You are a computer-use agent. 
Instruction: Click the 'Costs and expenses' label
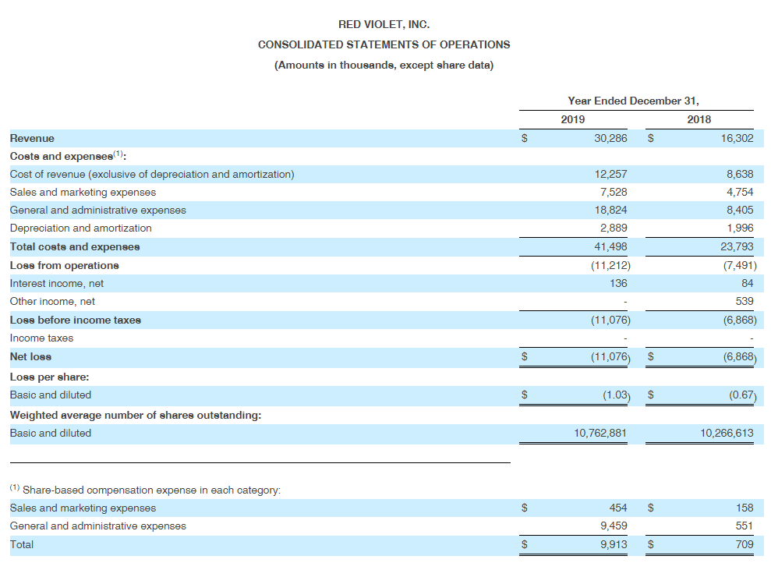(x=68, y=156)
